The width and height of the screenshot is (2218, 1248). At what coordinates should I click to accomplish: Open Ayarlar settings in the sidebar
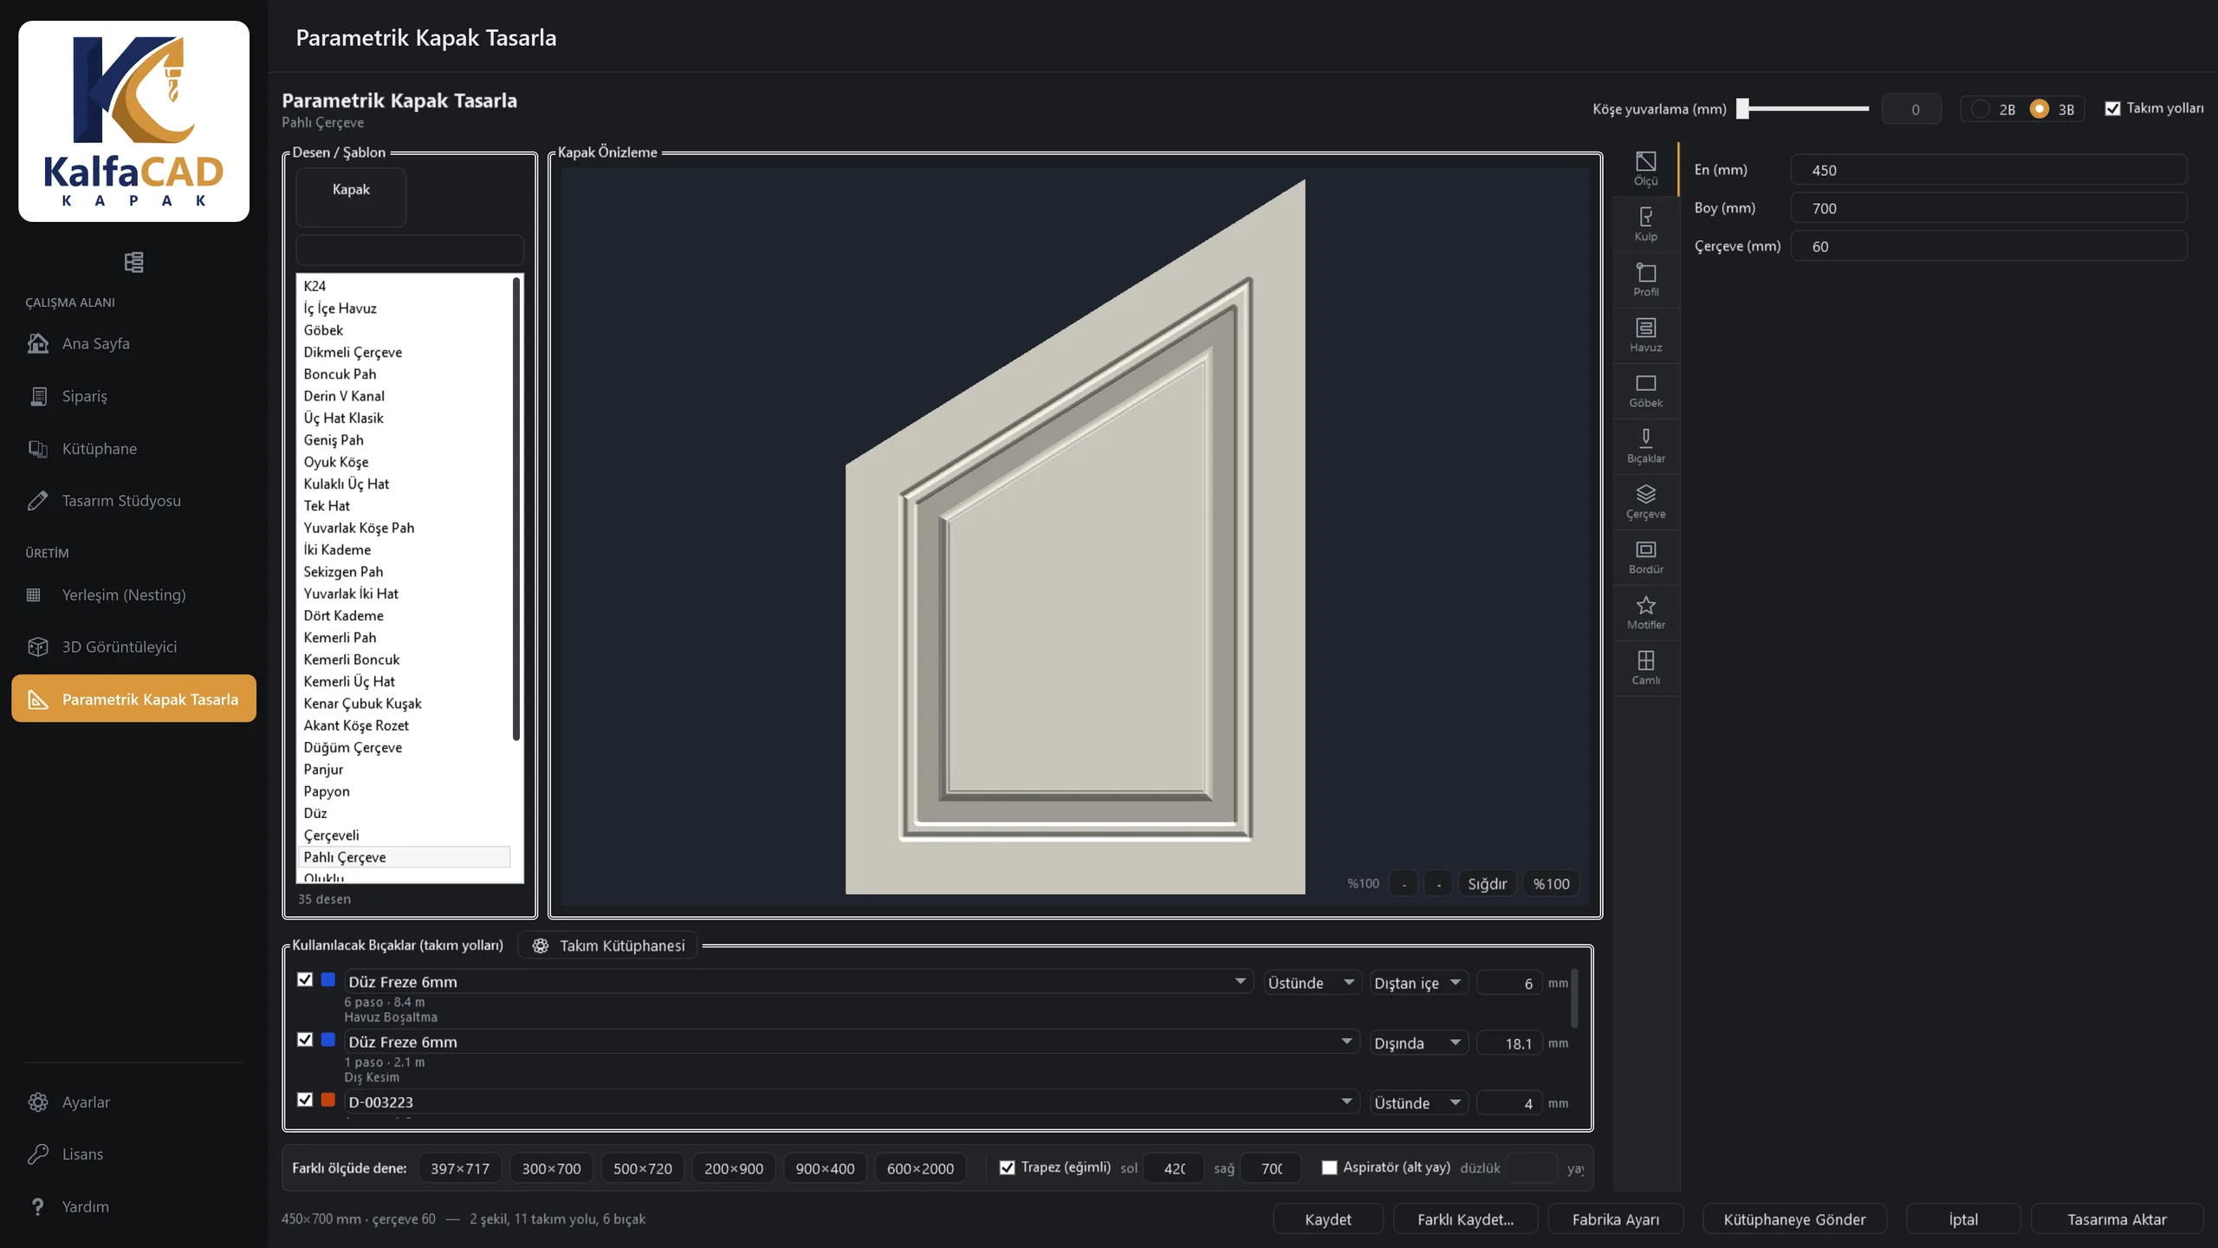point(133,1102)
